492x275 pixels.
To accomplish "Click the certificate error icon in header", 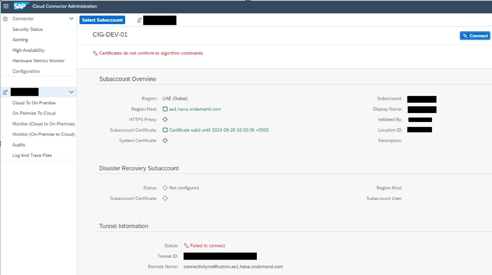I will [96, 53].
